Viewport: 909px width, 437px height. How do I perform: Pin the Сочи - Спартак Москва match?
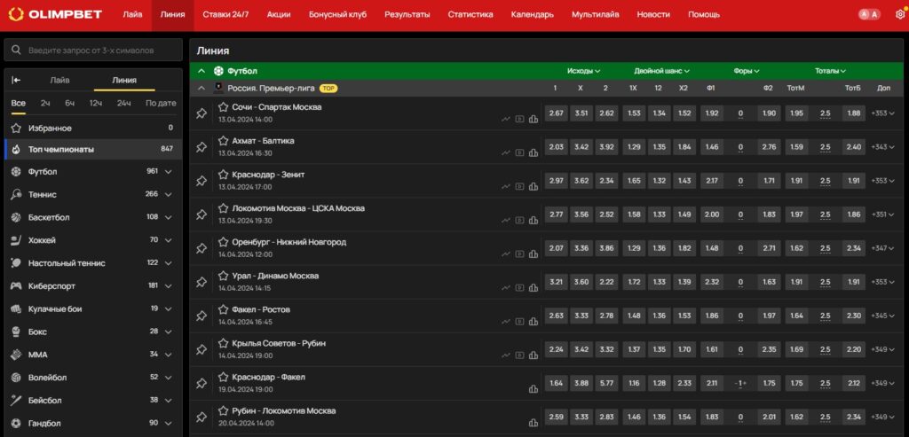click(x=202, y=113)
